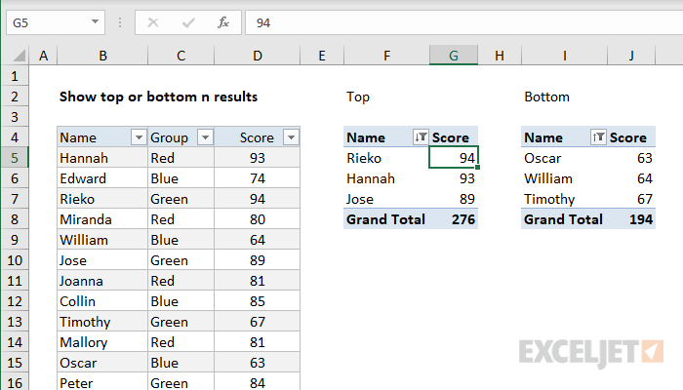Viewport: 683px width, 390px height.
Task: Click the enter checkmark formula bar icon
Action: click(x=187, y=21)
